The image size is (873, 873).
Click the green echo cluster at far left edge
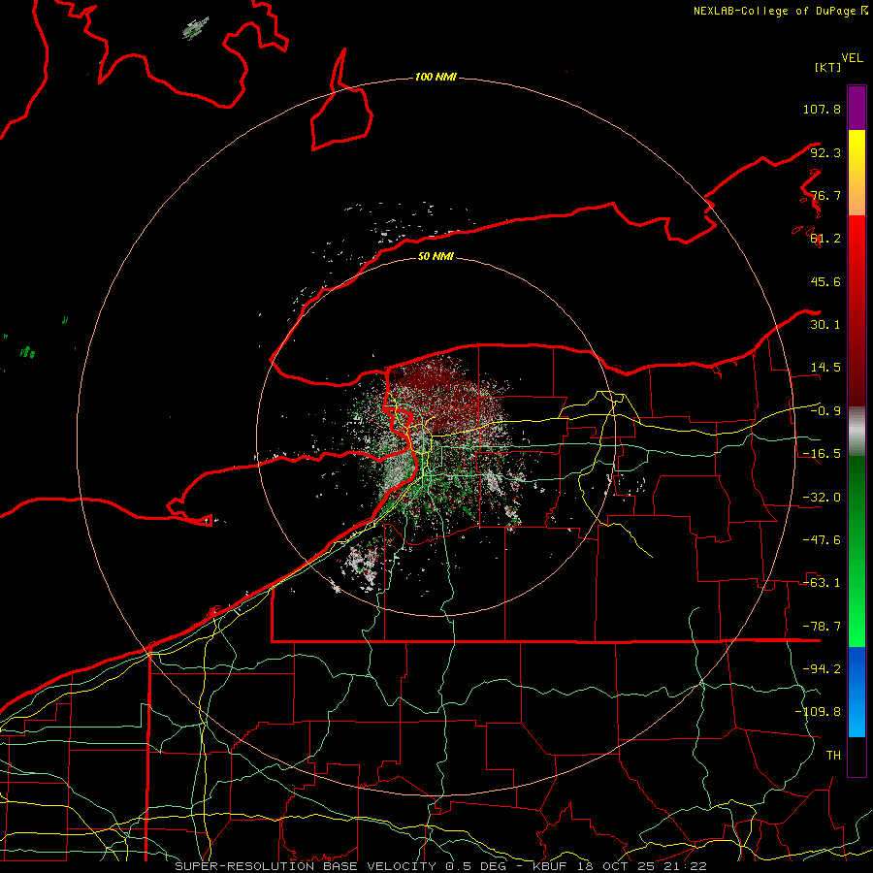click(x=27, y=352)
